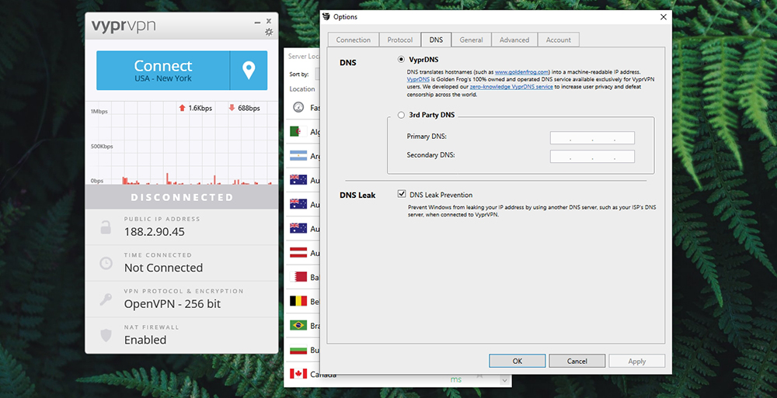Click the red download speed arrow
Screen dimensions: 777x398
[232, 108]
